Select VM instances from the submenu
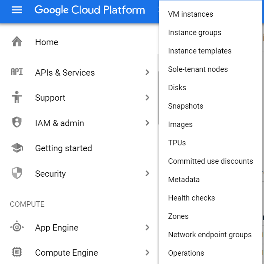264x264 pixels. point(190,14)
